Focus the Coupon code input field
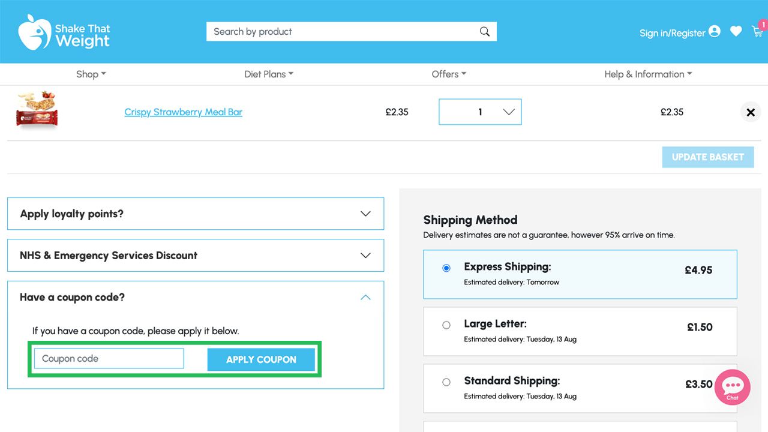This screenshot has width=768, height=432. (109, 359)
